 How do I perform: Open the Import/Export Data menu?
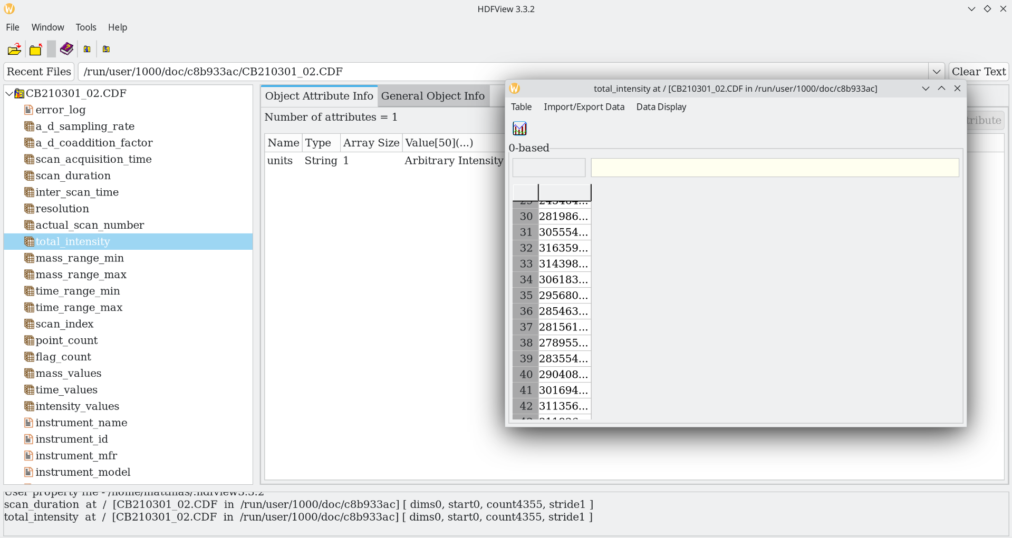[x=584, y=107]
